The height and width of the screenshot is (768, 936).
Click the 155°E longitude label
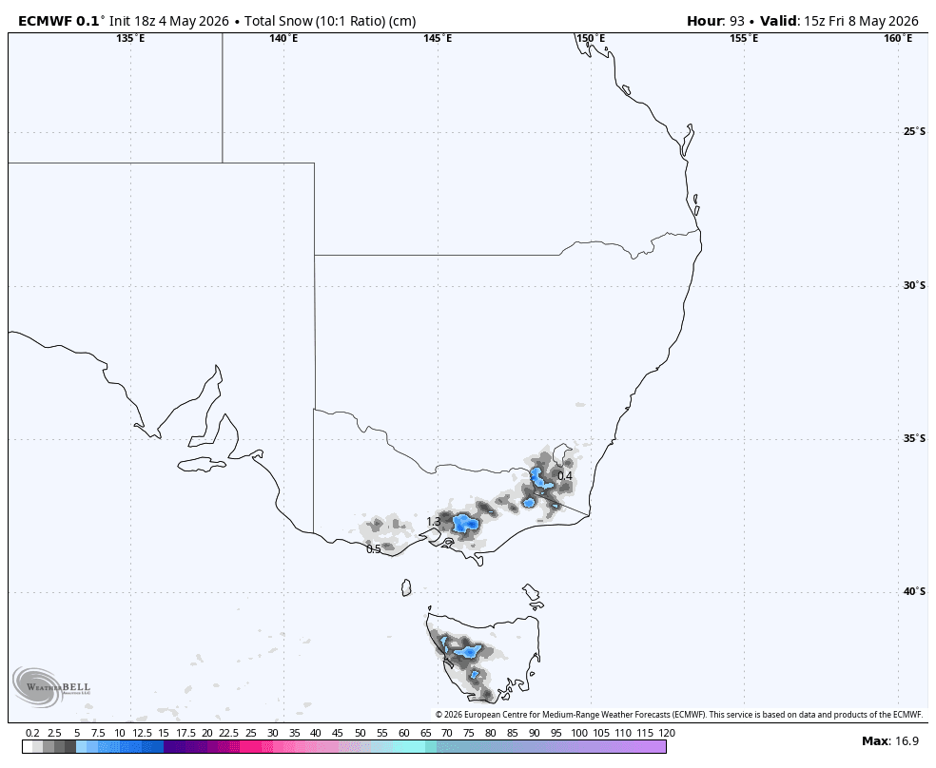click(x=745, y=39)
